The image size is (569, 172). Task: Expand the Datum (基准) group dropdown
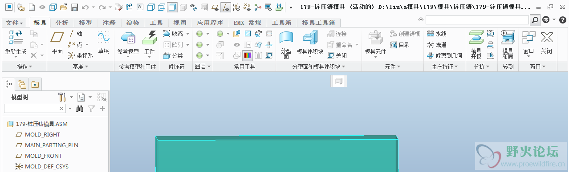tap(80, 66)
